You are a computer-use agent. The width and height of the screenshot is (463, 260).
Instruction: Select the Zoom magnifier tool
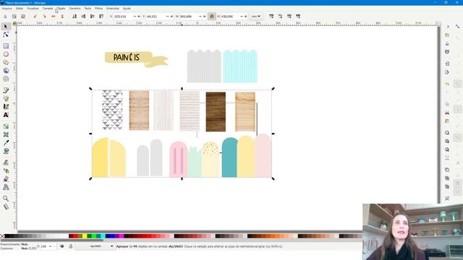6,199
